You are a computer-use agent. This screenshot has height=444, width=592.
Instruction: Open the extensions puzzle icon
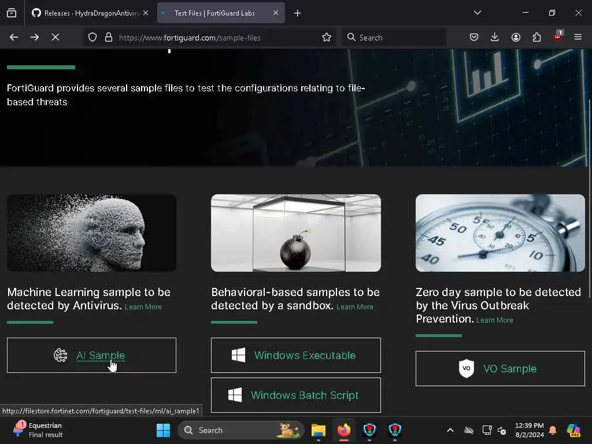click(x=536, y=37)
